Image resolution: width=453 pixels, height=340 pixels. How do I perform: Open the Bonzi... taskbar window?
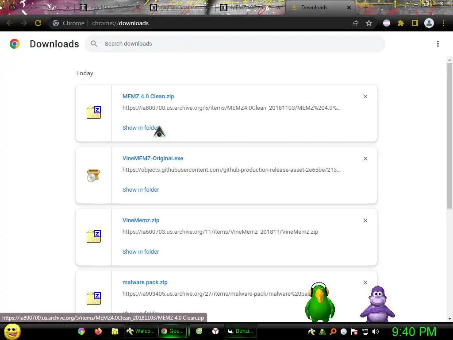point(240,331)
